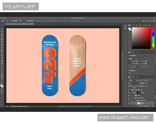Viewport: 156px width, 124px height.
Task: Collapse the Board layer group
Action: click(132, 92)
